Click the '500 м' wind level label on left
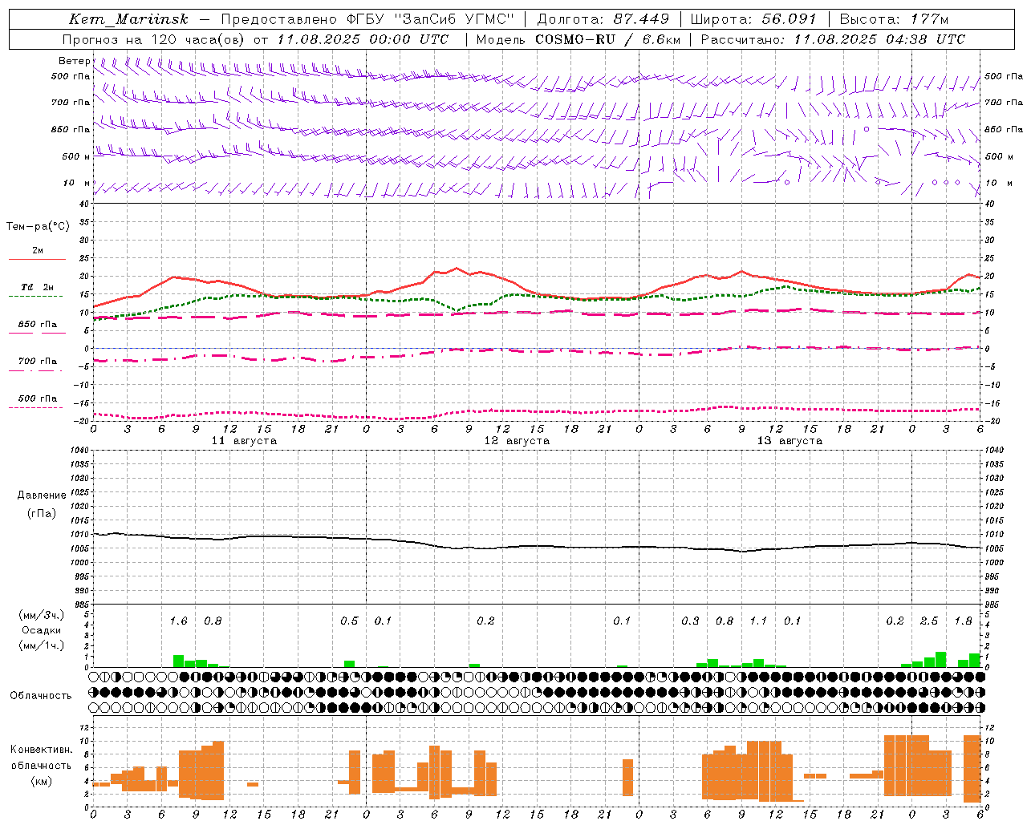Image resolution: width=1027 pixels, height=821 pixels. [76, 156]
